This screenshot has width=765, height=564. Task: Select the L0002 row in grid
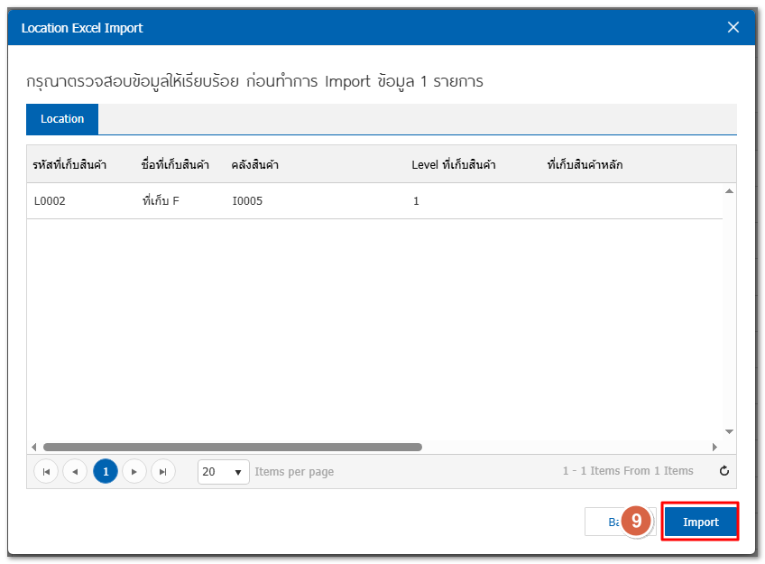click(51, 201)
